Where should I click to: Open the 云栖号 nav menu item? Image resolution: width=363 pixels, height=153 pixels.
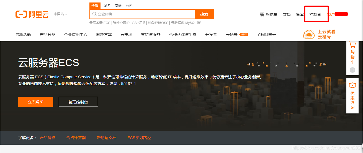[232, 35]
